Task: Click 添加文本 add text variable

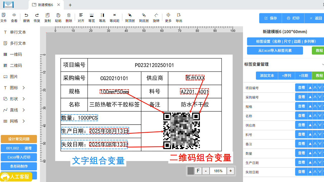Action: 267,76
